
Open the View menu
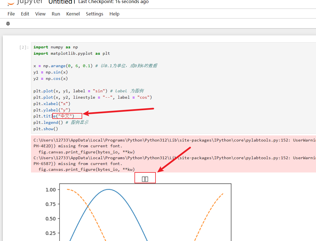click(40, 14)
